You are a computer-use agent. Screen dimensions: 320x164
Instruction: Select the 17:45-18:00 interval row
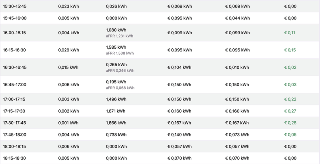point(160,135)
